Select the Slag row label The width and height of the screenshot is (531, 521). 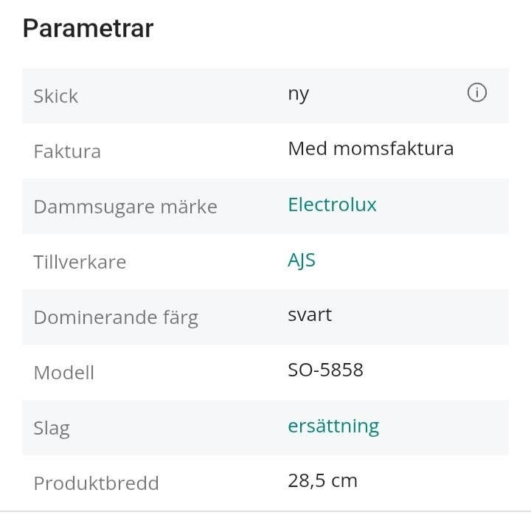(52, 428)
